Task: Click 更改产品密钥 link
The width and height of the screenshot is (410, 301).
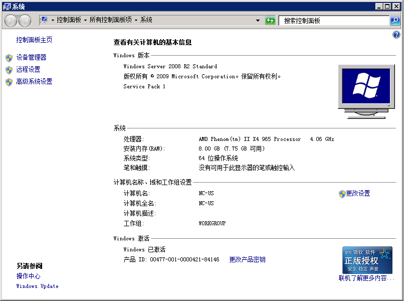Action: click(248, 260)
